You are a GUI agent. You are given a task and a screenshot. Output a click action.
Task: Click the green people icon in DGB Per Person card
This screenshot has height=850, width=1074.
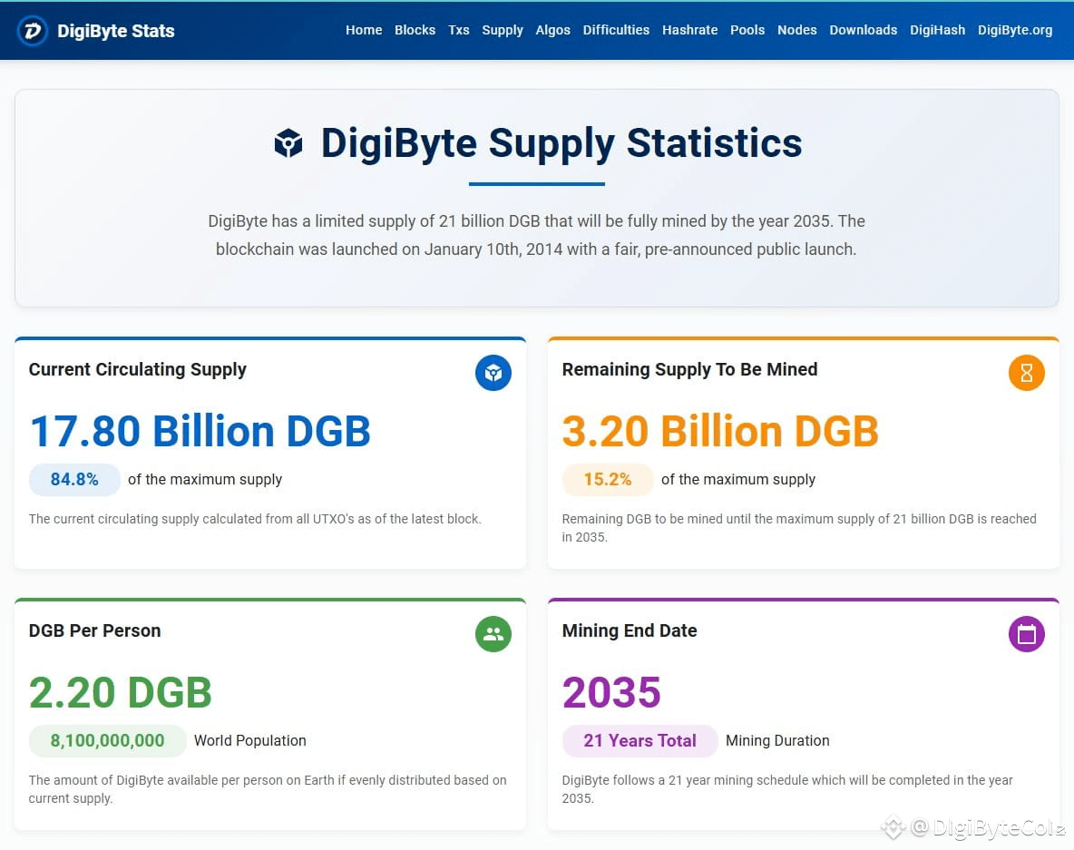[493, 634]
